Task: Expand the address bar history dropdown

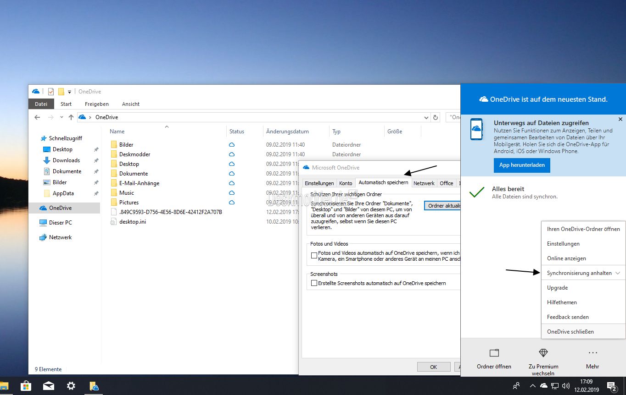Action: click(x=426, y=117)
